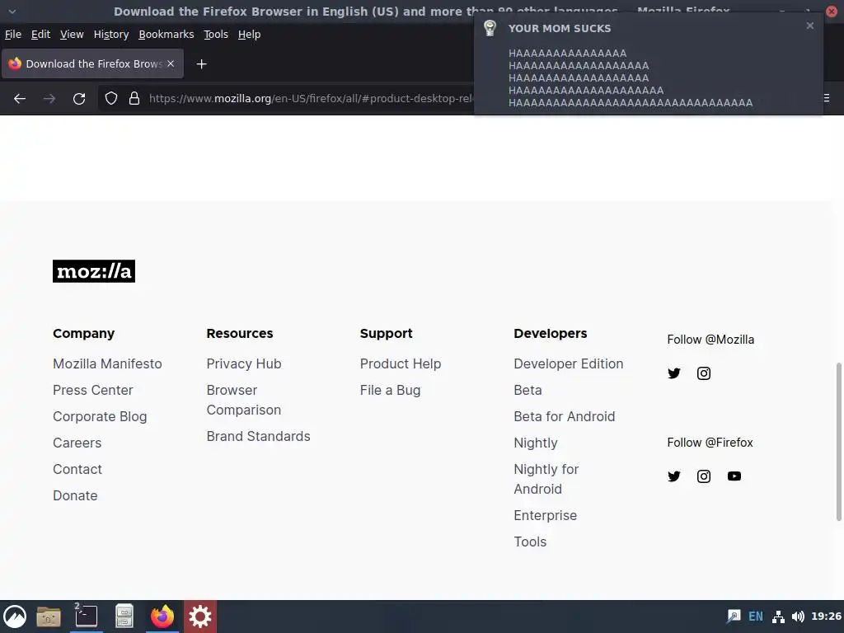
Task: Open the History menu
Action: coord(111,35)
